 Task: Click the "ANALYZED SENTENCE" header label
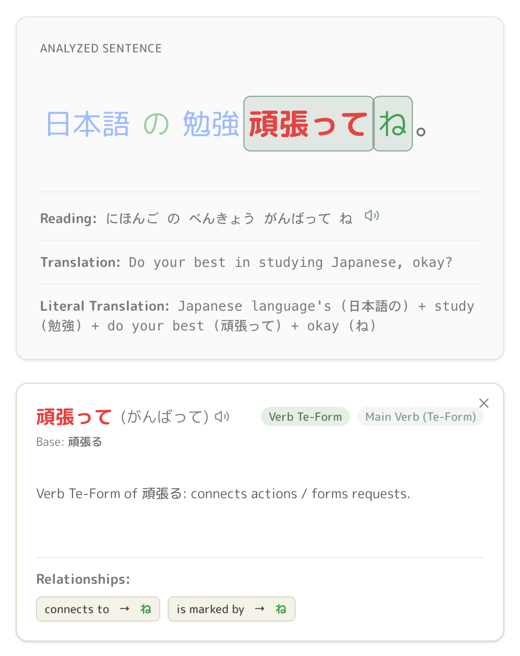pyautogui.click(x=101, y=48)
